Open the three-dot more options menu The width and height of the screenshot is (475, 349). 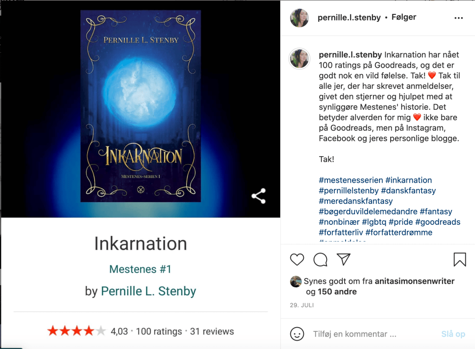pyautogui.click(x=459, y=18)
